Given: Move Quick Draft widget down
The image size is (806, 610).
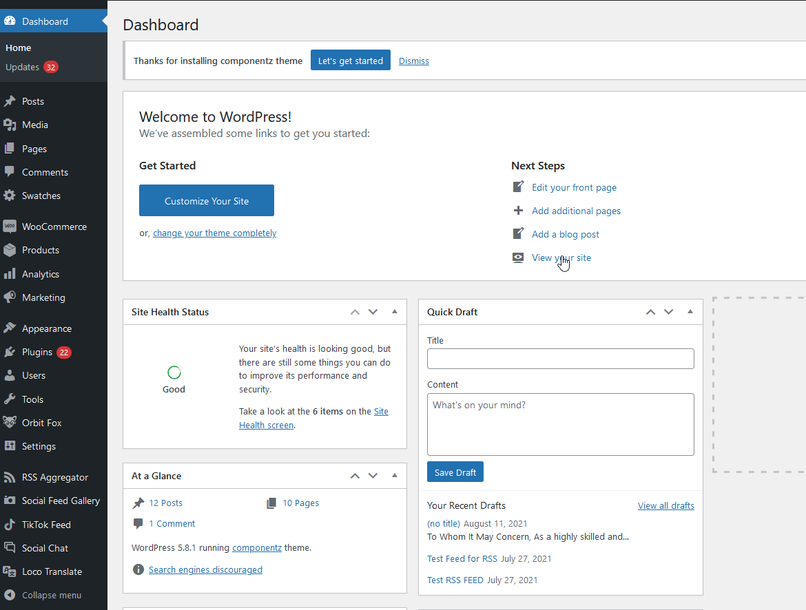Looking at the screenshot, I should click(669, 312).
